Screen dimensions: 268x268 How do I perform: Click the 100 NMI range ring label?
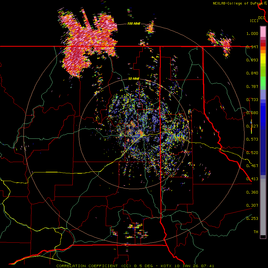coord(134,24)
